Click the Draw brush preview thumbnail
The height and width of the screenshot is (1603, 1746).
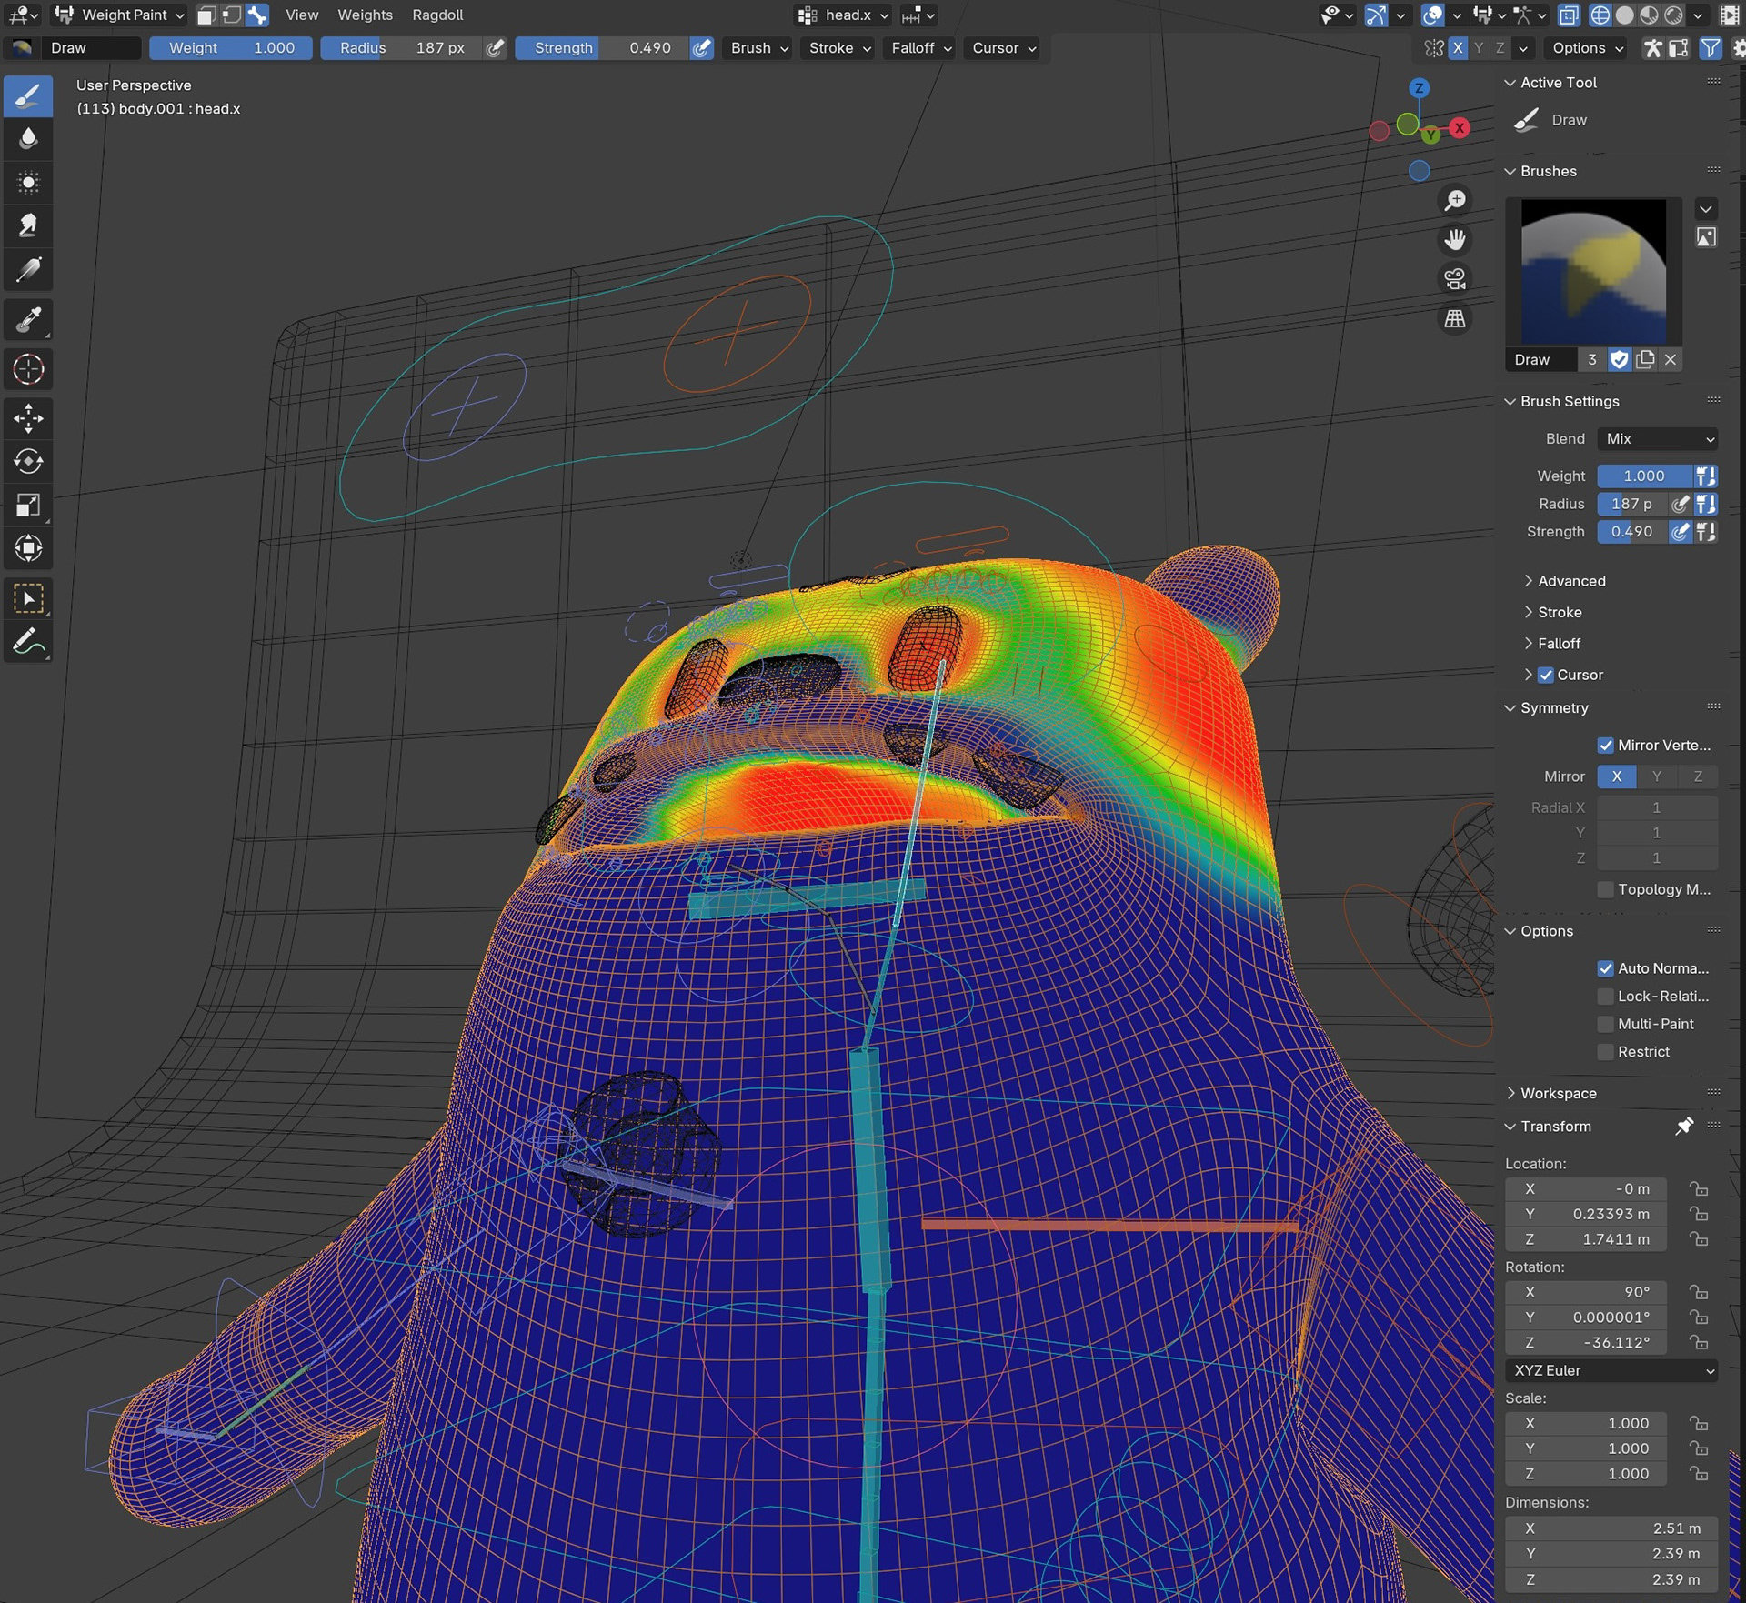(1593, 271)
